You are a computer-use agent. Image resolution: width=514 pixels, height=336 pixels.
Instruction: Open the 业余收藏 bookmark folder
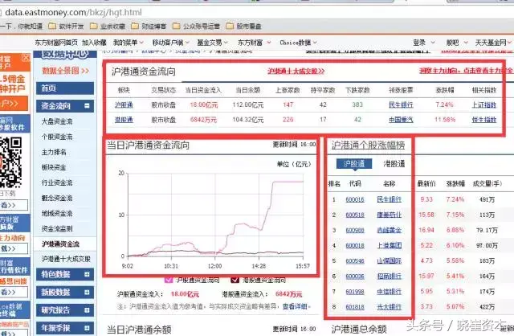(x=108, y=26)
